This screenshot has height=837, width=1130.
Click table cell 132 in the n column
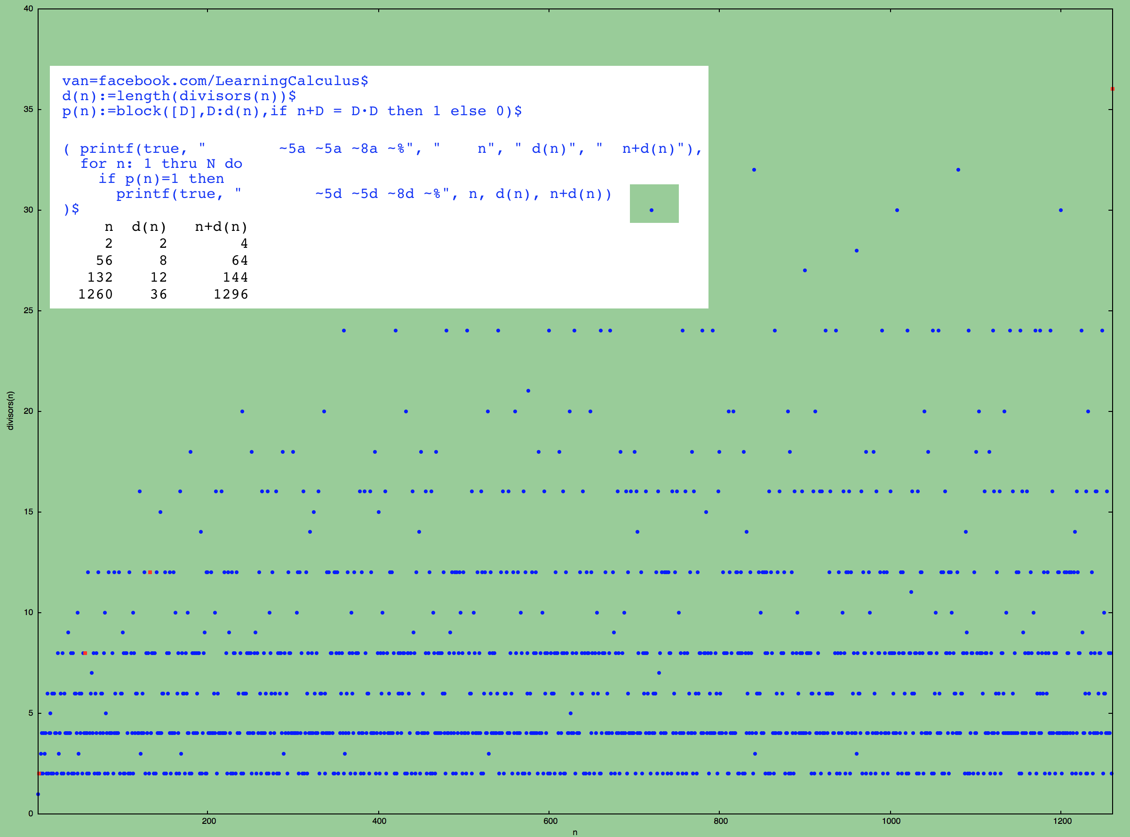[x=100, y=277]
